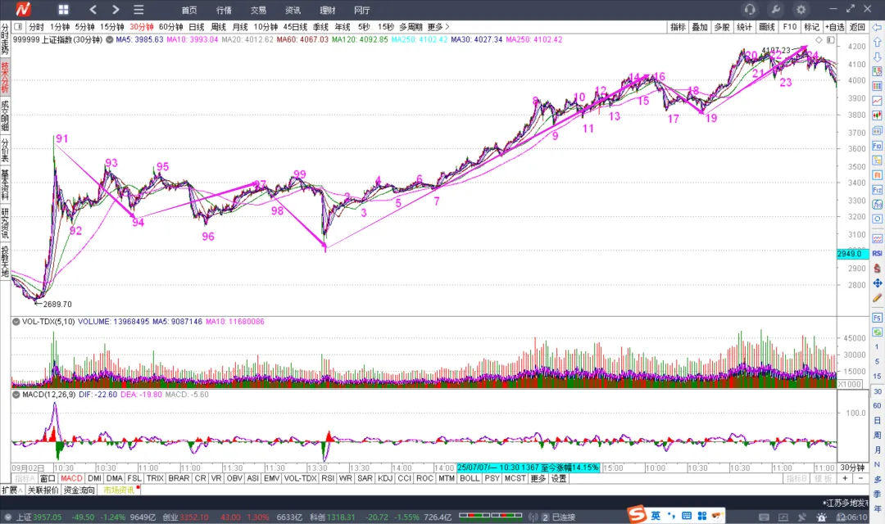Viewport: 885px width, 524px height.
Task: Go forward with the right arrow
Action: [x=116, y=10]
